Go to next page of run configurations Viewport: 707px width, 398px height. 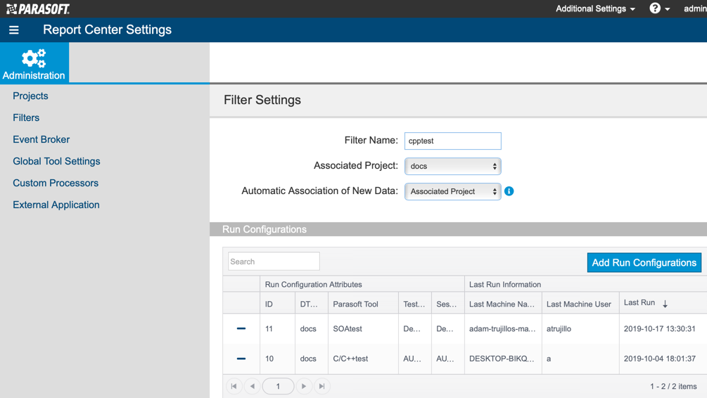click(x=304, y=386)
